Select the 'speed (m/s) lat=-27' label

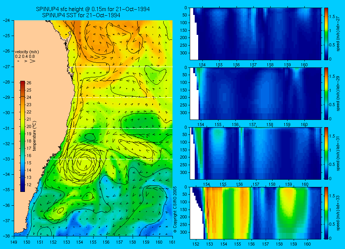coord(338,34)
